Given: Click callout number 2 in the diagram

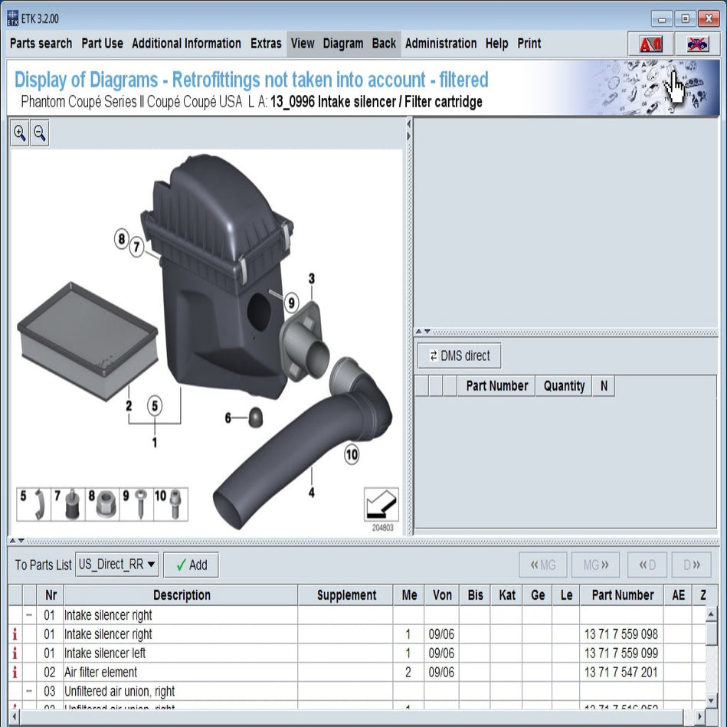Looking at the screenshot, I should 129,406.
